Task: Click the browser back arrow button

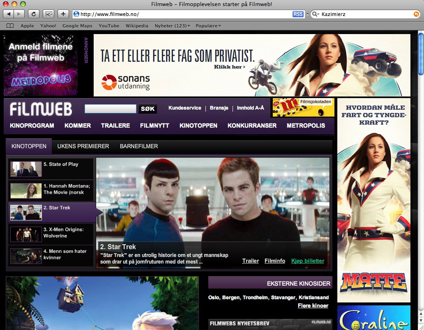Action: point(8,14)
